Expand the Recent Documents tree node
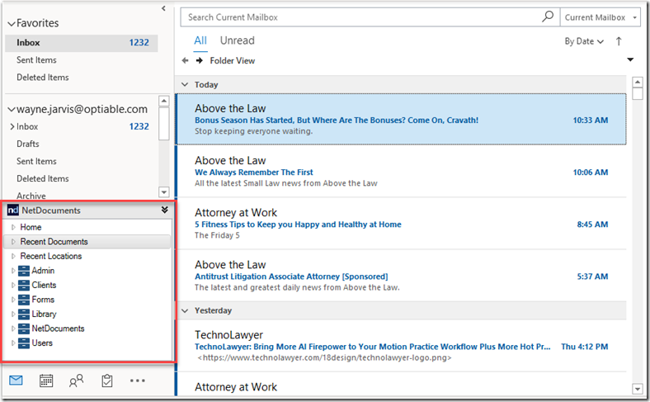 click(x=13, y=242)
